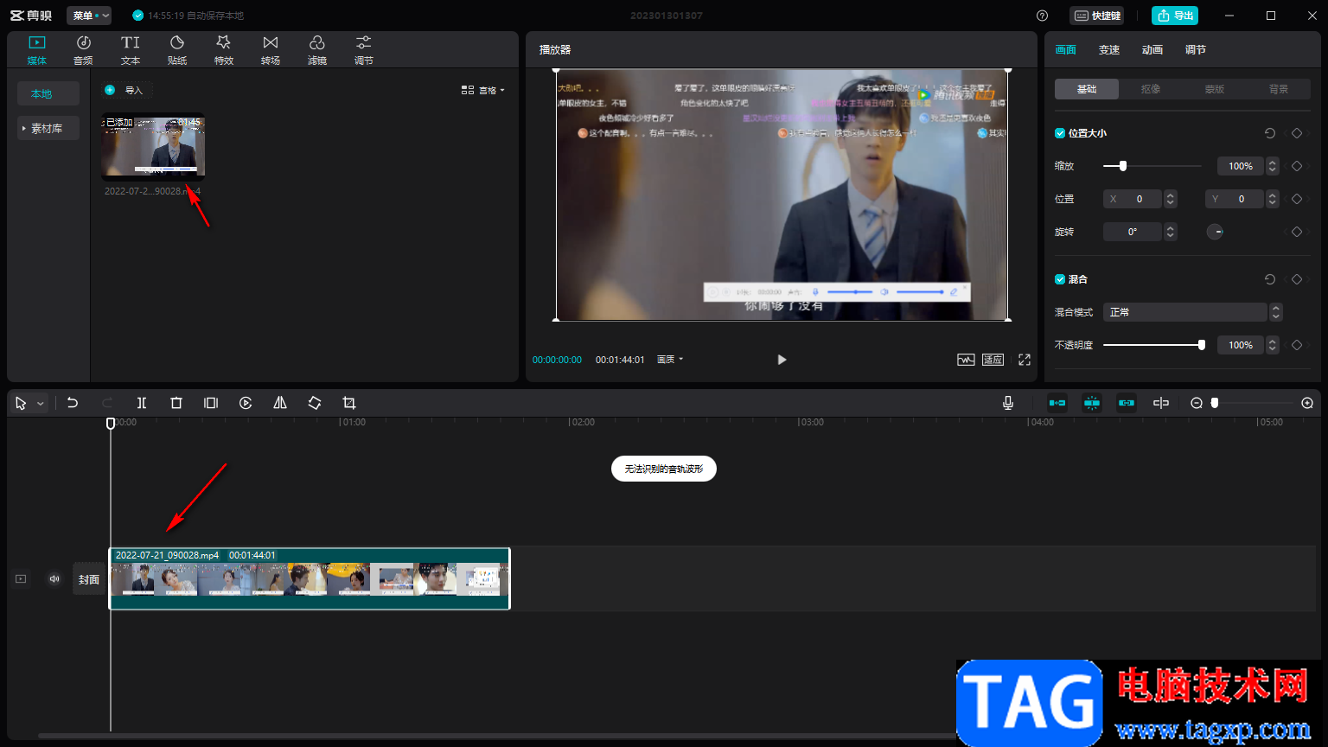The width and height of the screenshot is (1328, 747).
Task: Switch to the 基础 basic sub-tab
Action: 1087,89
